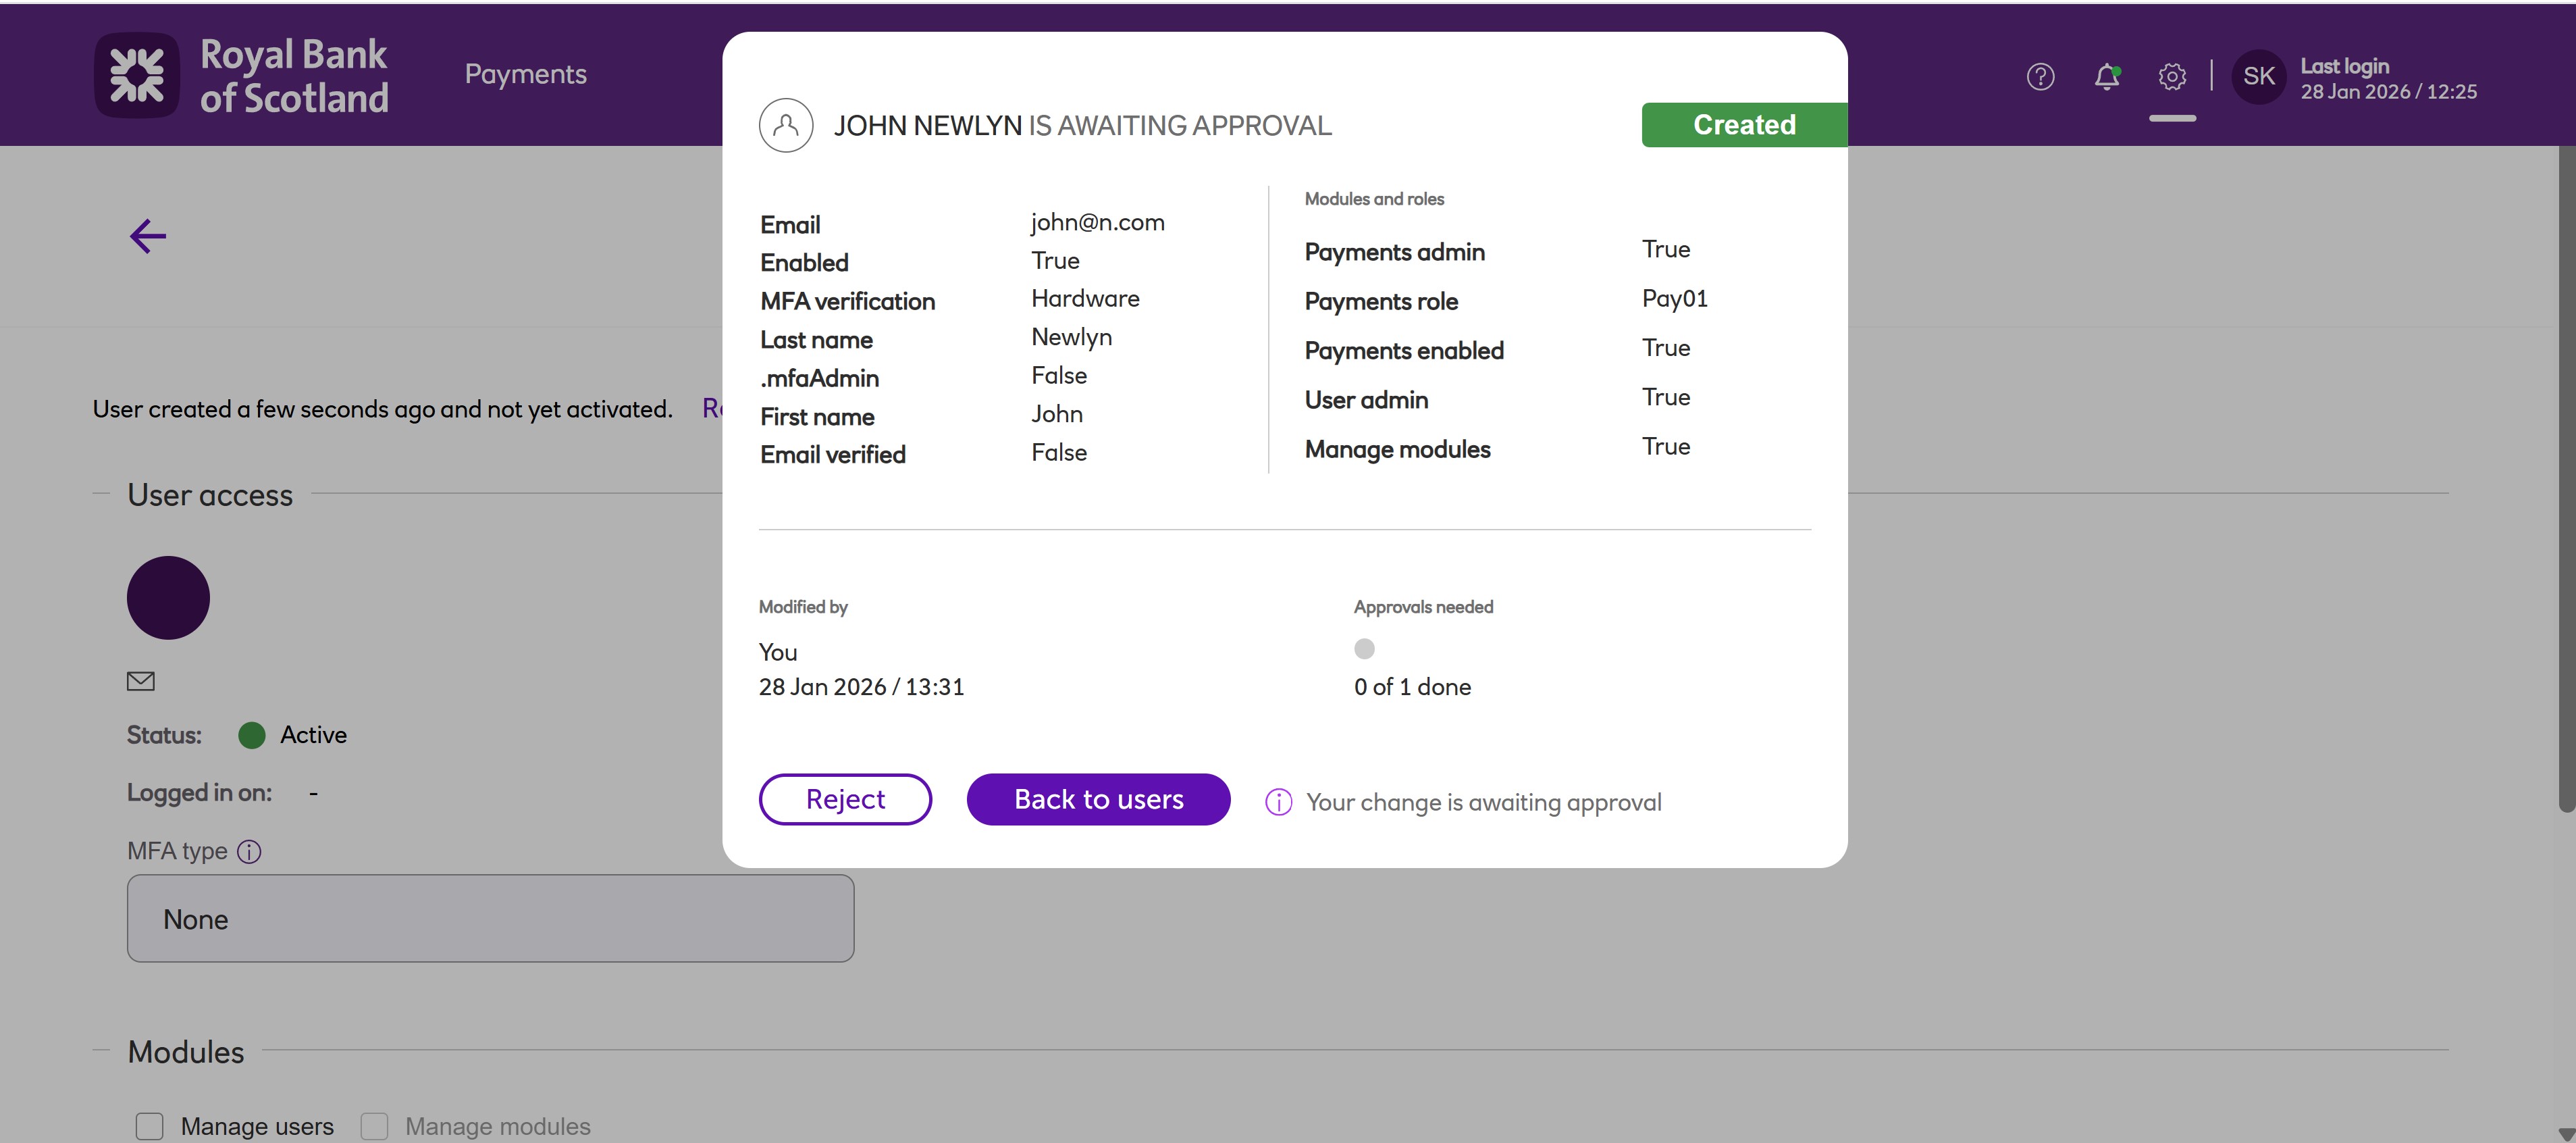Tick the Manage modules checkbox
The height and width of the screenshot is (1143, 2576).
tap(375, 1126)
